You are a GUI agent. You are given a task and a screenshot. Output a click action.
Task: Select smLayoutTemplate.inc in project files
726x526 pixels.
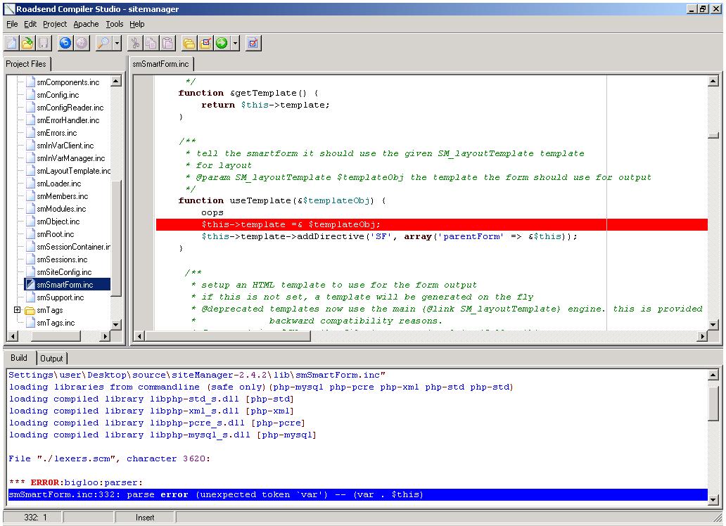click(x=73, y=171)
